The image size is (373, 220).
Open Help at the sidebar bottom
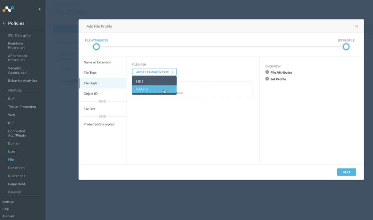pyautogui.click(x=5, y=209)
